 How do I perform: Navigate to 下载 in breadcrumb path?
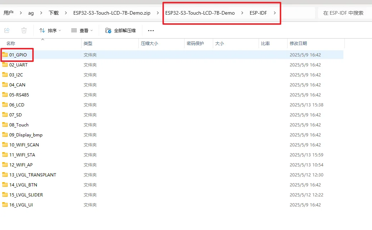click(54, 13)
